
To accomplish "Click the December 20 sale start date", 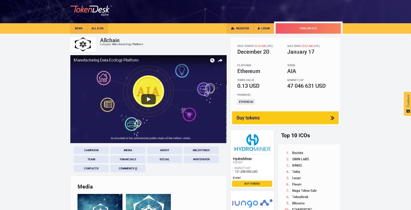I will pyautogui.click(x=253, y=52).
